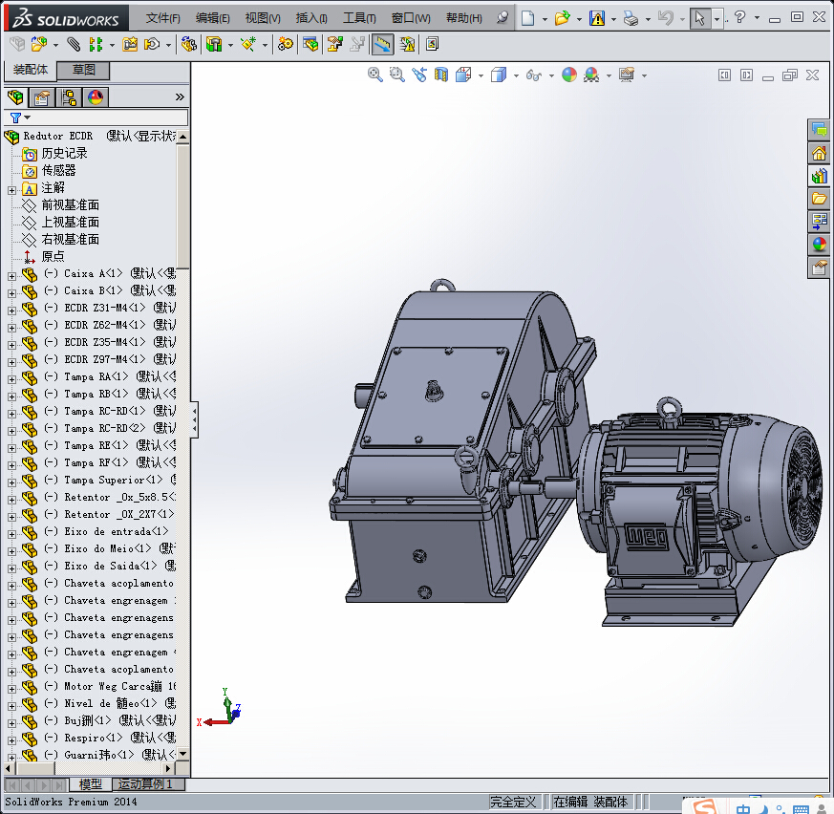Open the 插入 menu
This screenshot has width=834, height=814.
311,18
